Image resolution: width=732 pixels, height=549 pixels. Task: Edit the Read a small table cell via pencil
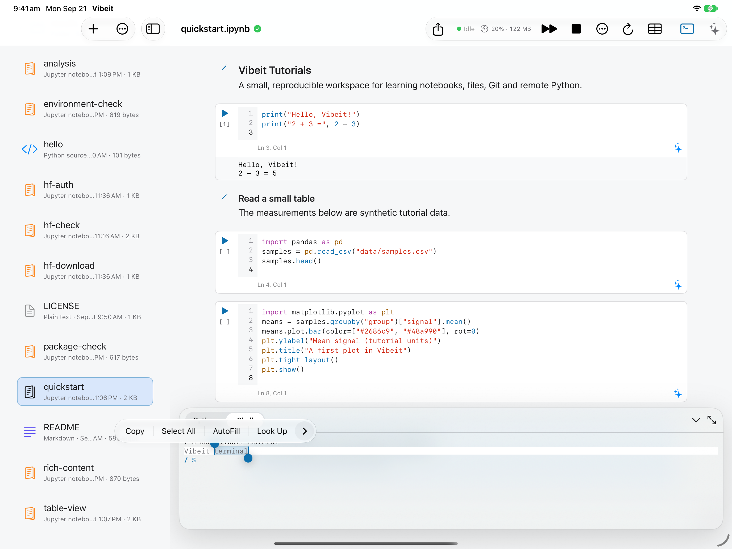[224, 197]
